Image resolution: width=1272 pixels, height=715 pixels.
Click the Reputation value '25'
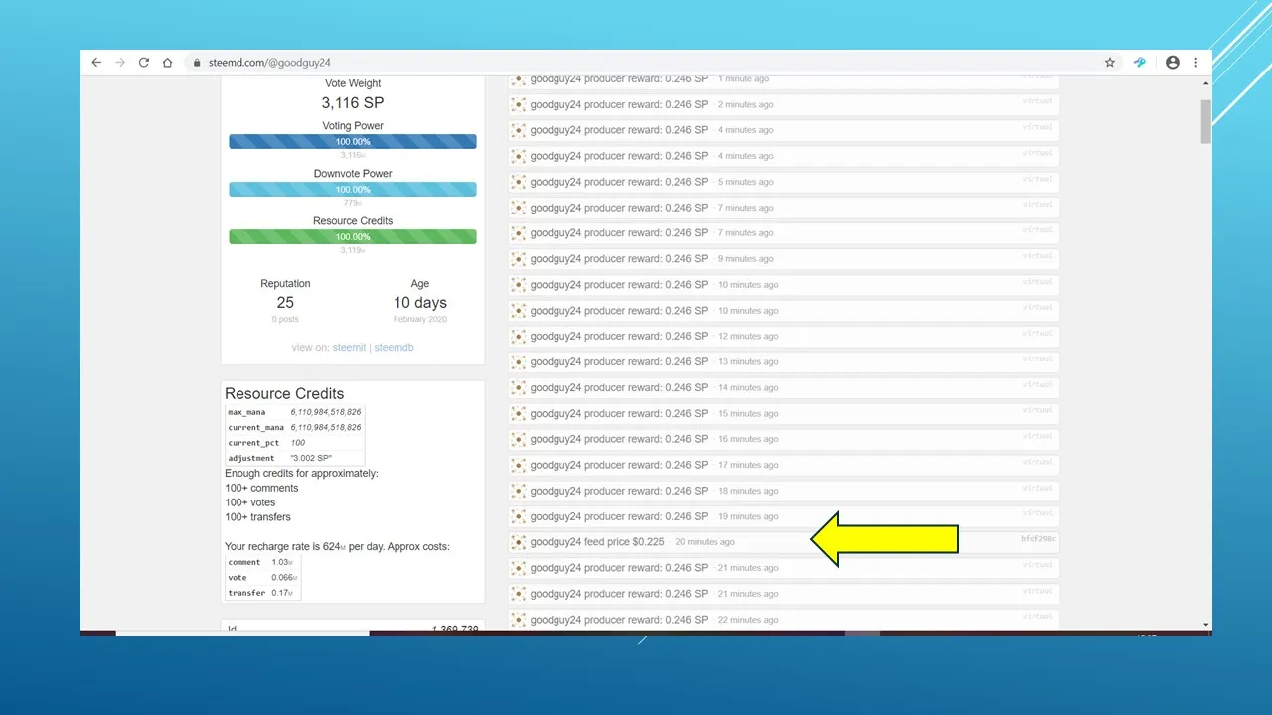click(285, 303)
